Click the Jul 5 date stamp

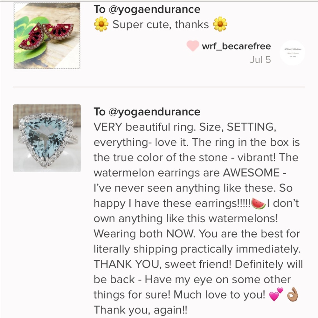pyautogui.click(x=260, y=60)
